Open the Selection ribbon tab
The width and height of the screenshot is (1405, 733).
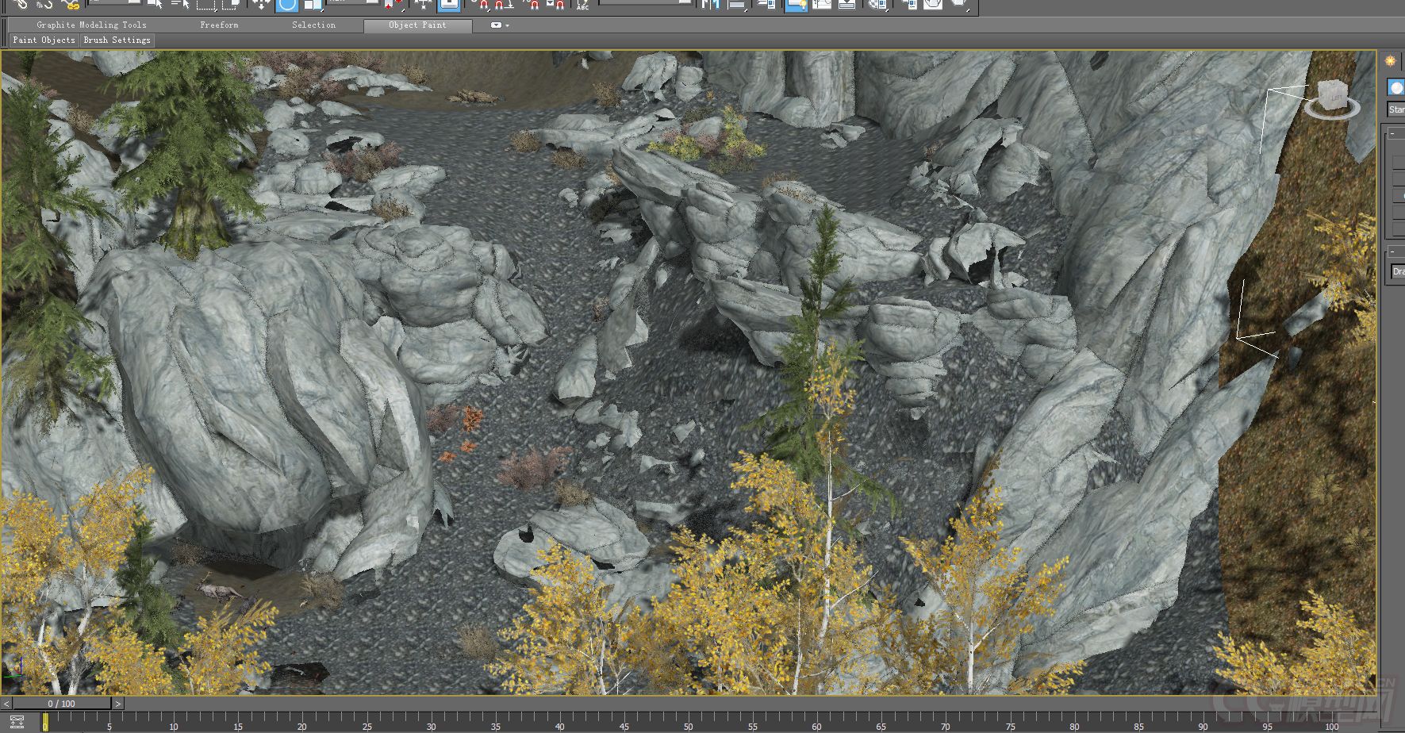[313, 25]
